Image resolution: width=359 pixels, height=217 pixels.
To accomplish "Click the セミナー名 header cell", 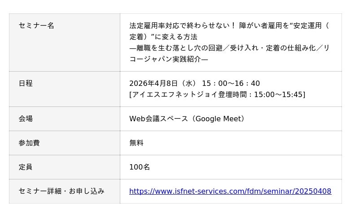I will 36,26.
